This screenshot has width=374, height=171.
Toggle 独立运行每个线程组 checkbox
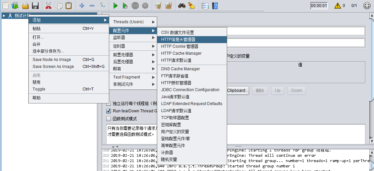tap(109, 103)
